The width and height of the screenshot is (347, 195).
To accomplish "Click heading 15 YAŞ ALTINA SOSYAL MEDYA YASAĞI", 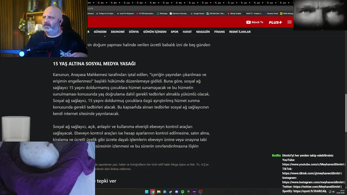I will click(x=94, y=64).
